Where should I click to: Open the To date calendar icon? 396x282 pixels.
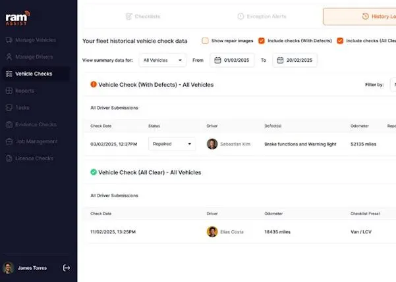click(x=280, y=60)
